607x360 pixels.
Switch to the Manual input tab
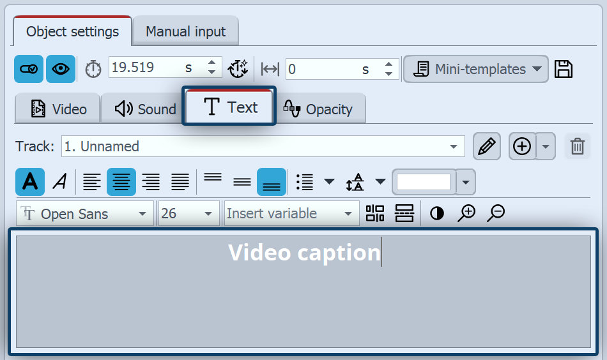click(185, 31)
